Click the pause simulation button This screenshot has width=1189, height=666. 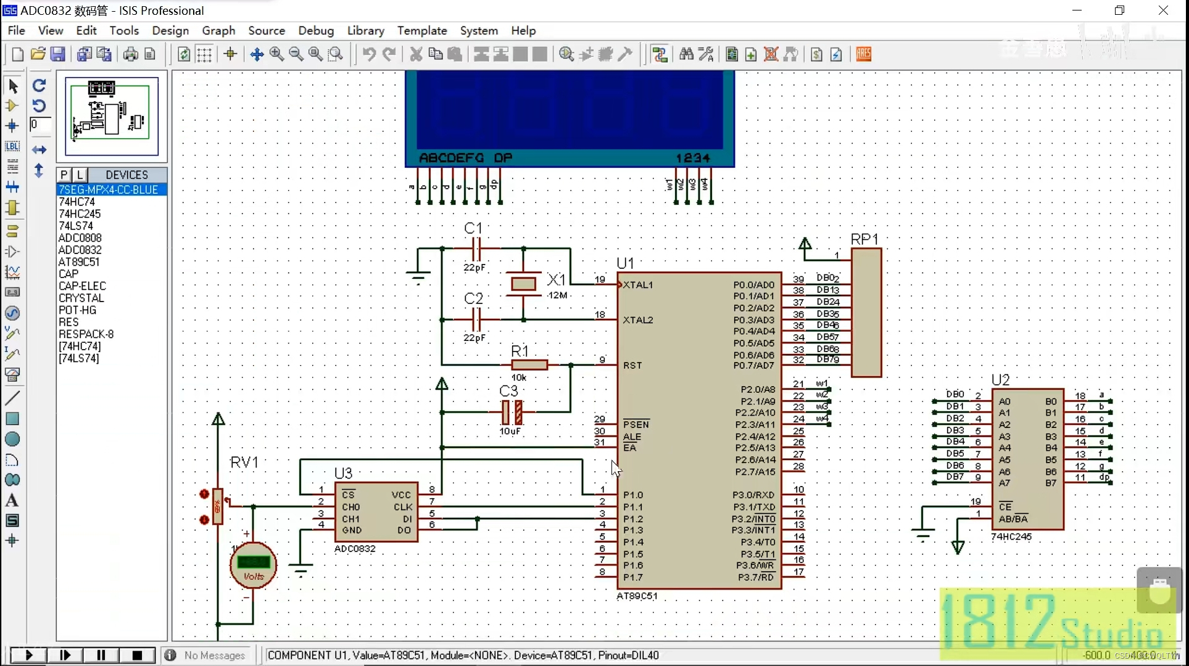point(101,654)
